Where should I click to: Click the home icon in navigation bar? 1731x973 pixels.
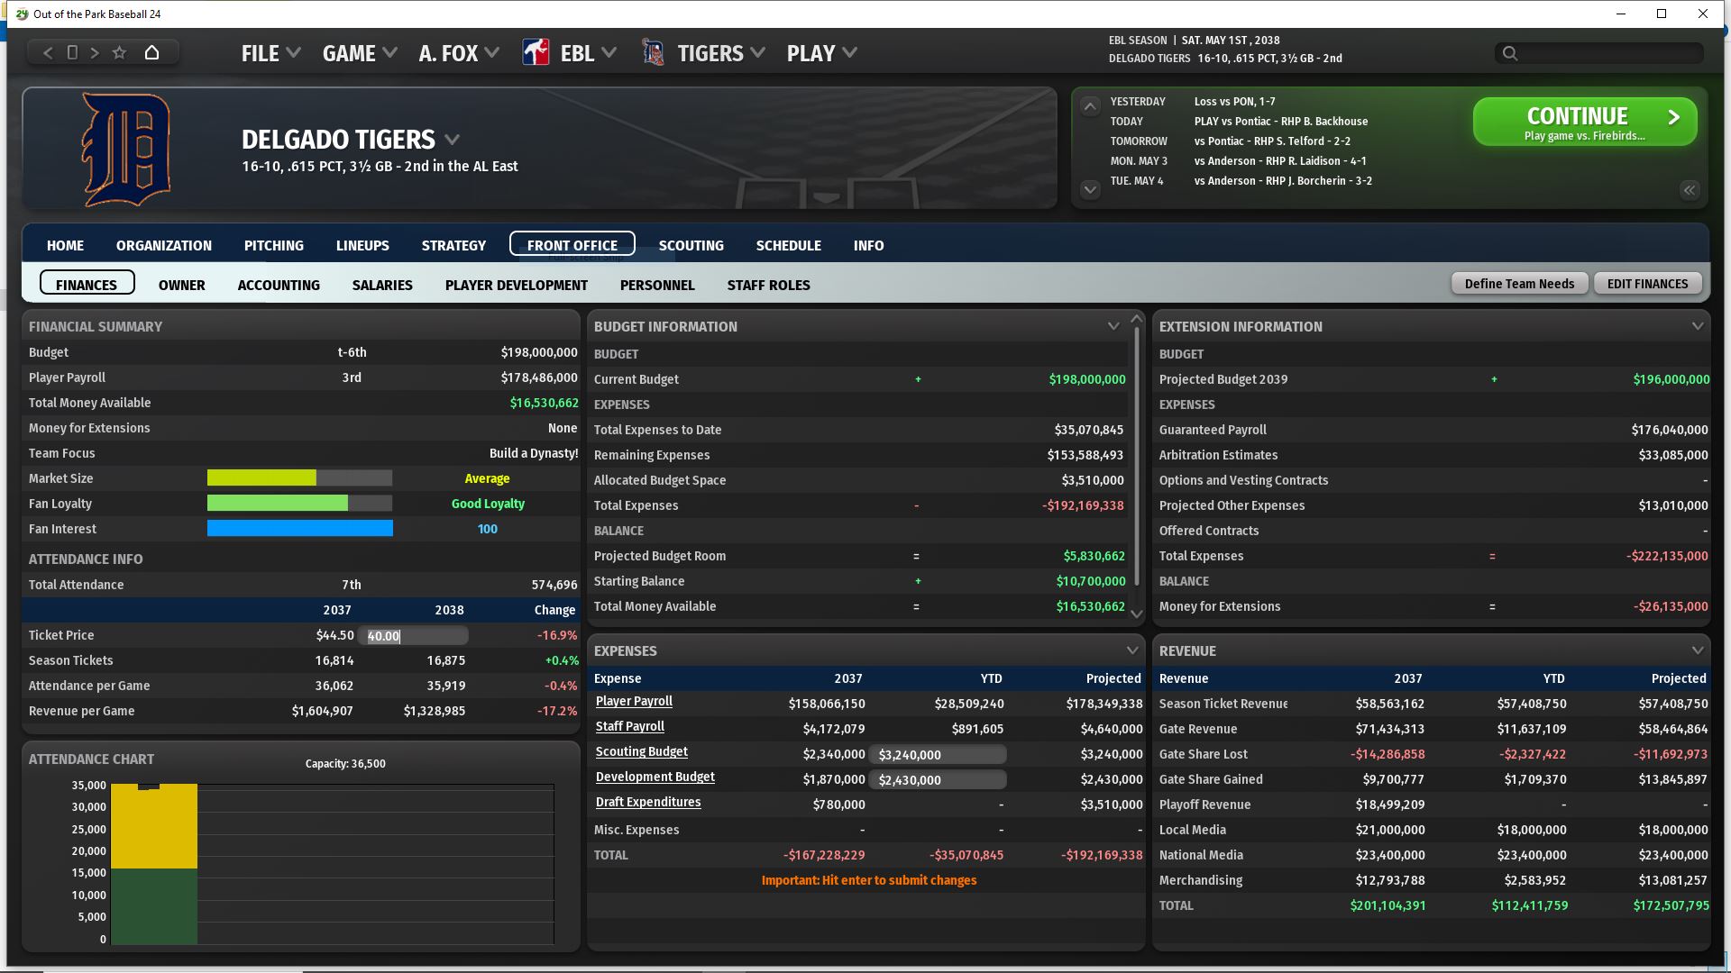151,52
